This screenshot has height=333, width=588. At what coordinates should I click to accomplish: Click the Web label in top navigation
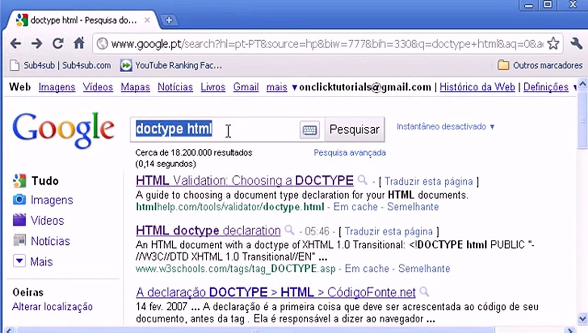(x=20, y=87)
